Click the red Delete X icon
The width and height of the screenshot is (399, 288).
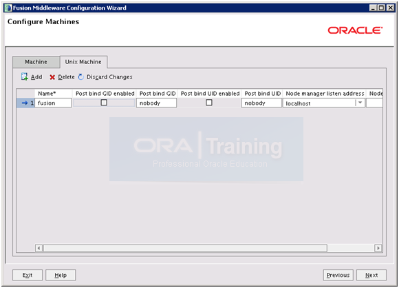(x=52, y=77)
